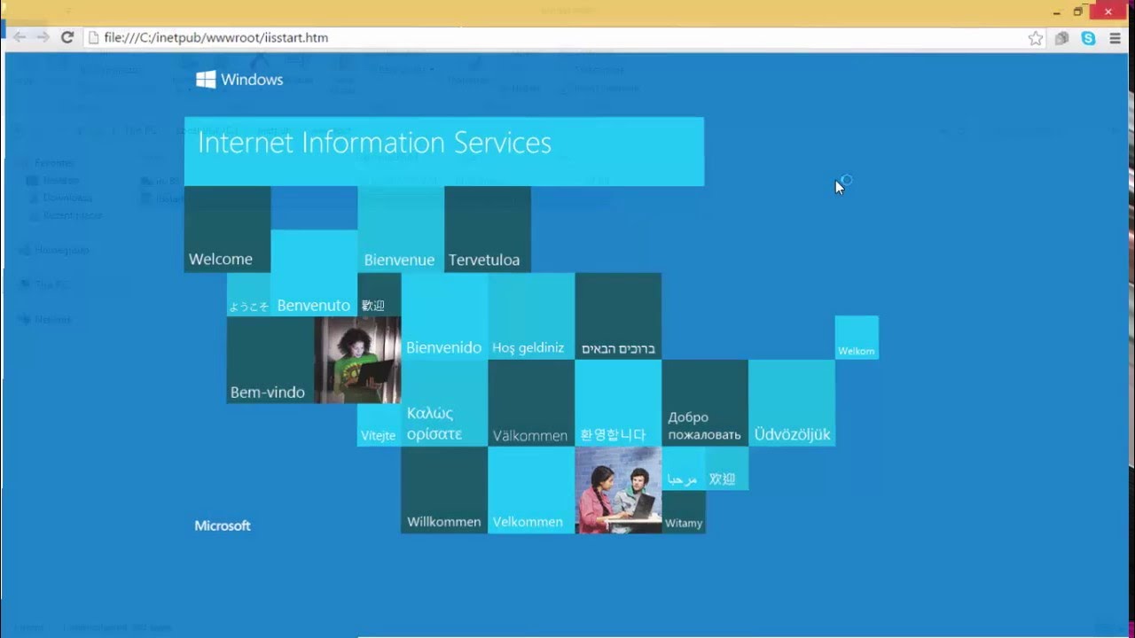Viewport: 1135px width, 638px height.
Task: Select the Welkom tile
Action: [x=857, y=338]
